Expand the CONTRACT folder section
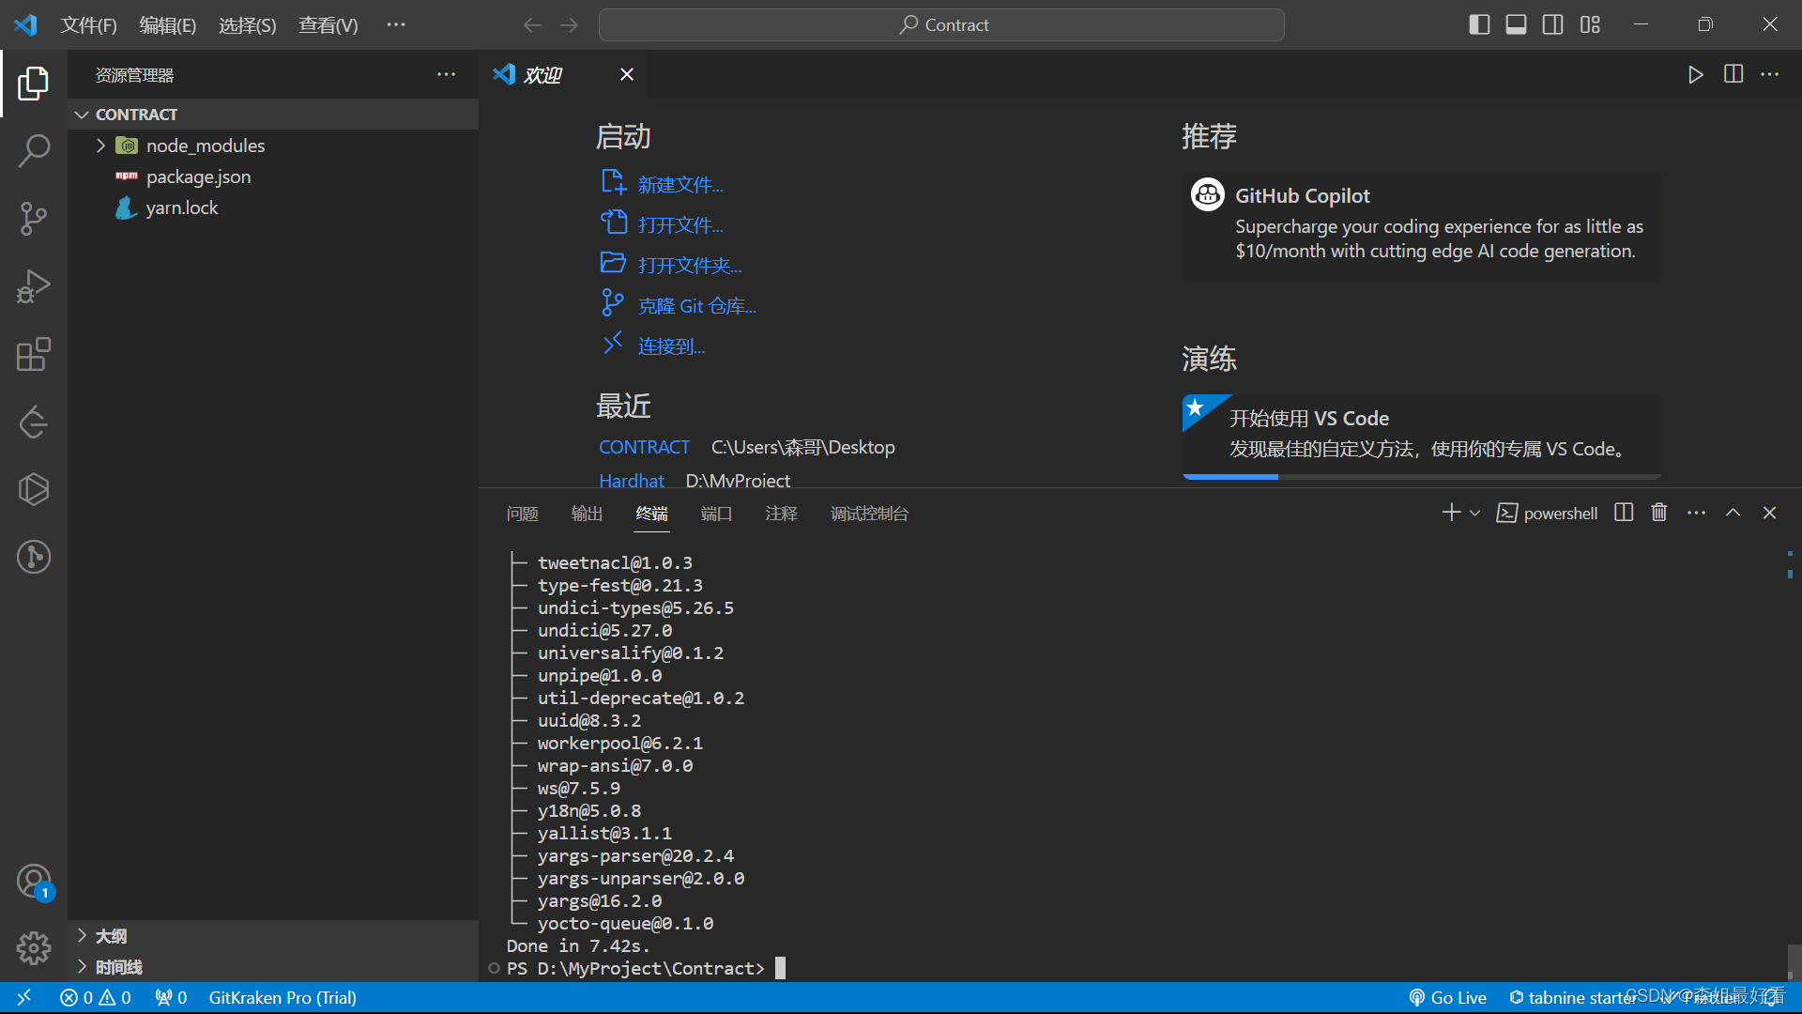Image resolution: width=1802 pixels, height=1014 pixels. point(82,113)
